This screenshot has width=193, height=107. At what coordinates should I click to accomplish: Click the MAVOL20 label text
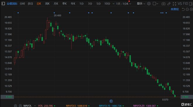coord(139,106)
